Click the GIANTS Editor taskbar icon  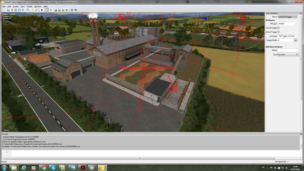(101, 168)
